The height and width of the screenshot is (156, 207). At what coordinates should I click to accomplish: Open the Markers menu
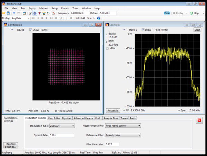pyautogui.click(x=43, y=8)
